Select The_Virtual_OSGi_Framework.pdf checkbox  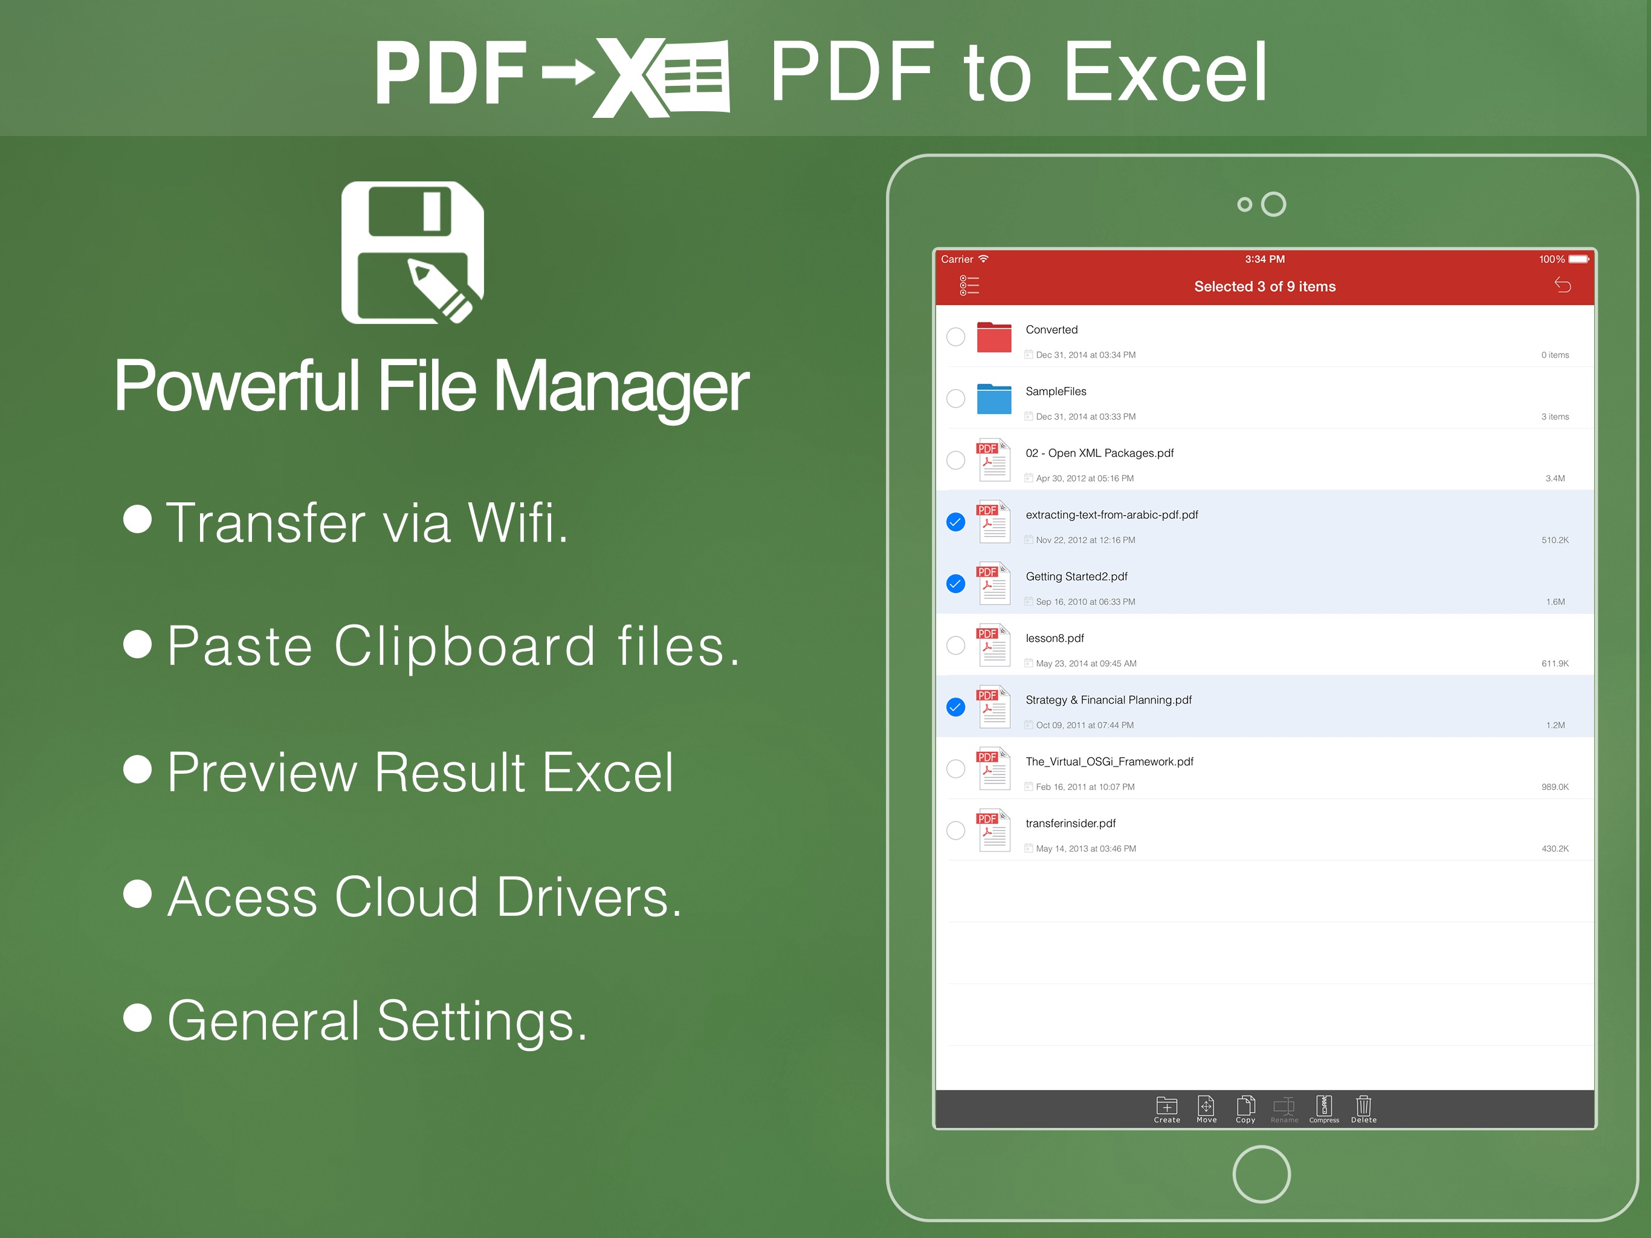(955, 769)
